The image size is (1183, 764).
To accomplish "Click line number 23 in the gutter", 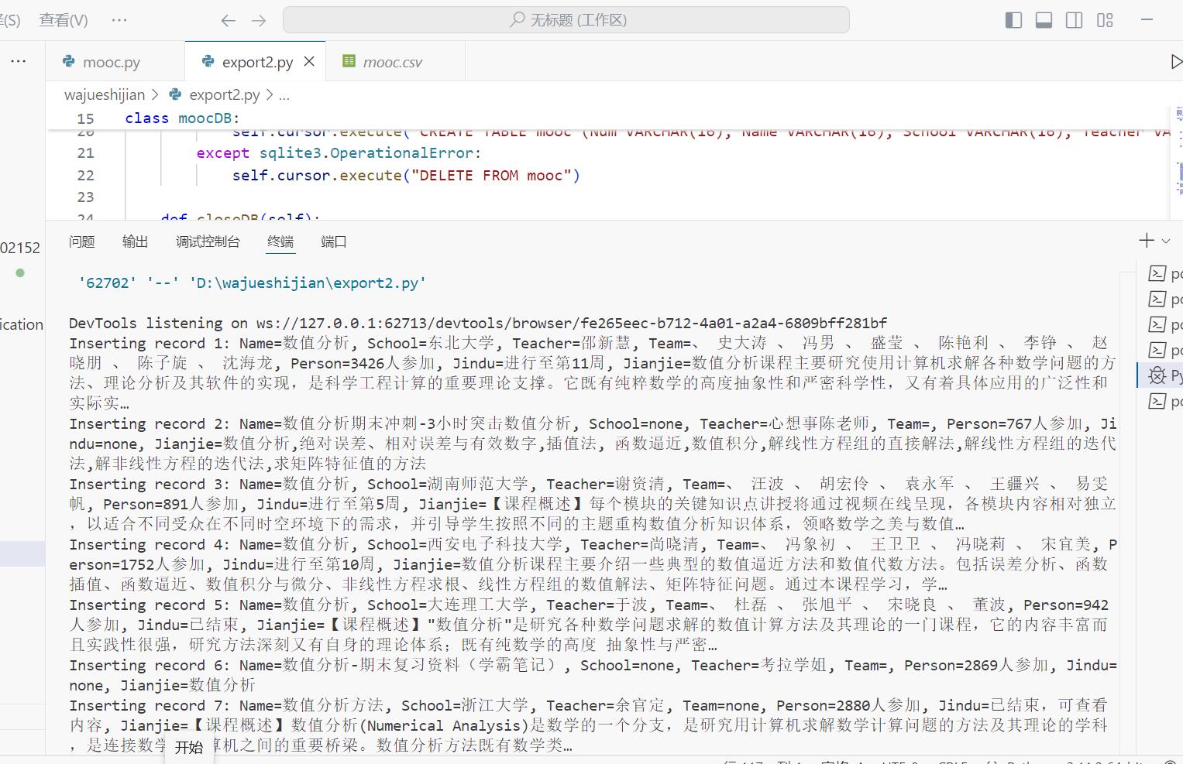I will point(85,197).
